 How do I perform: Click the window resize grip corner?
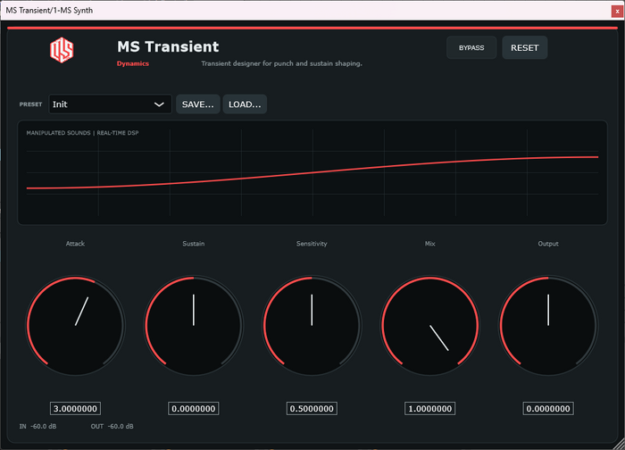(619, 444)
